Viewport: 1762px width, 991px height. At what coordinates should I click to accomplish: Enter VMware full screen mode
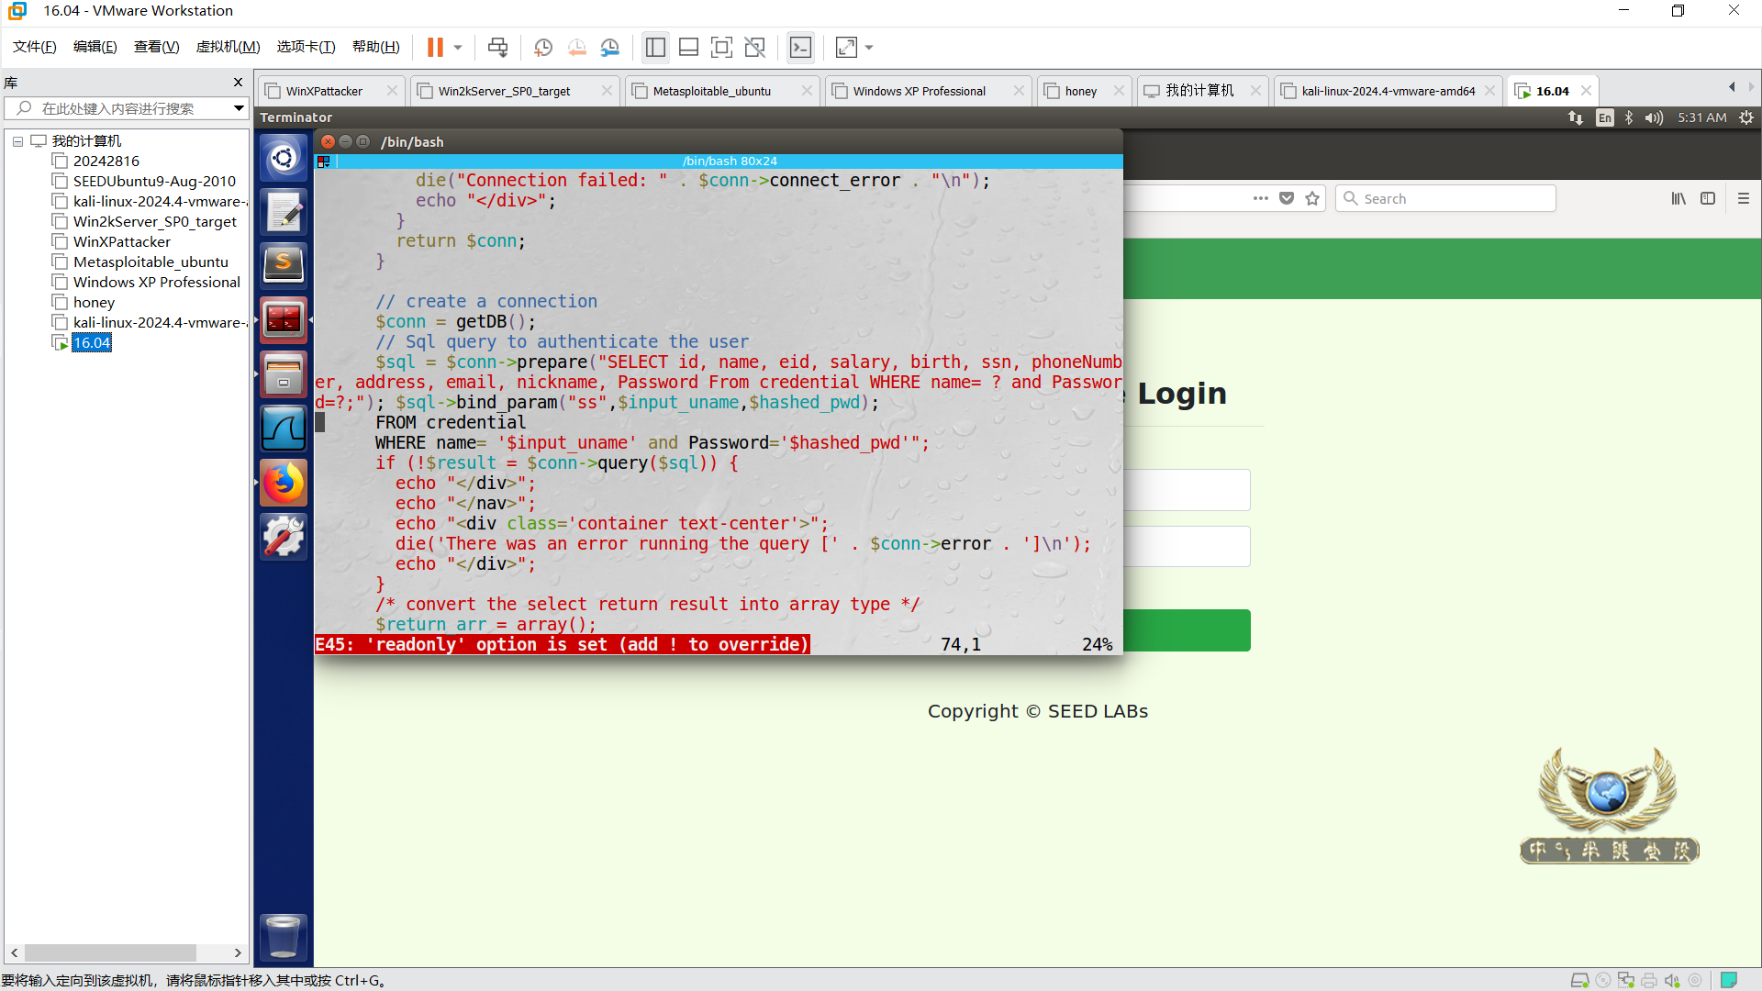pos(721,47)
